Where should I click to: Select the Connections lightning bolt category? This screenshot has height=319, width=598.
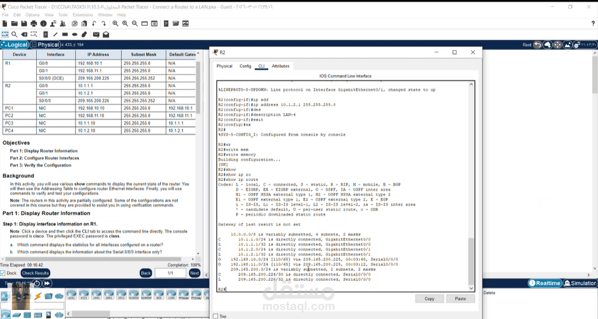coord(38,296)
